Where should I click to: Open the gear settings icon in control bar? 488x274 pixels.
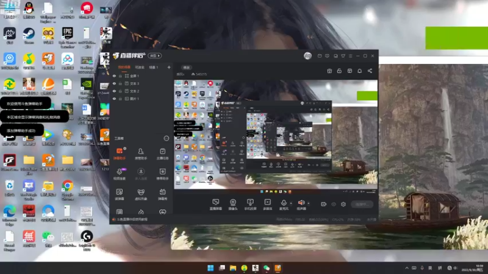(343, 204)
